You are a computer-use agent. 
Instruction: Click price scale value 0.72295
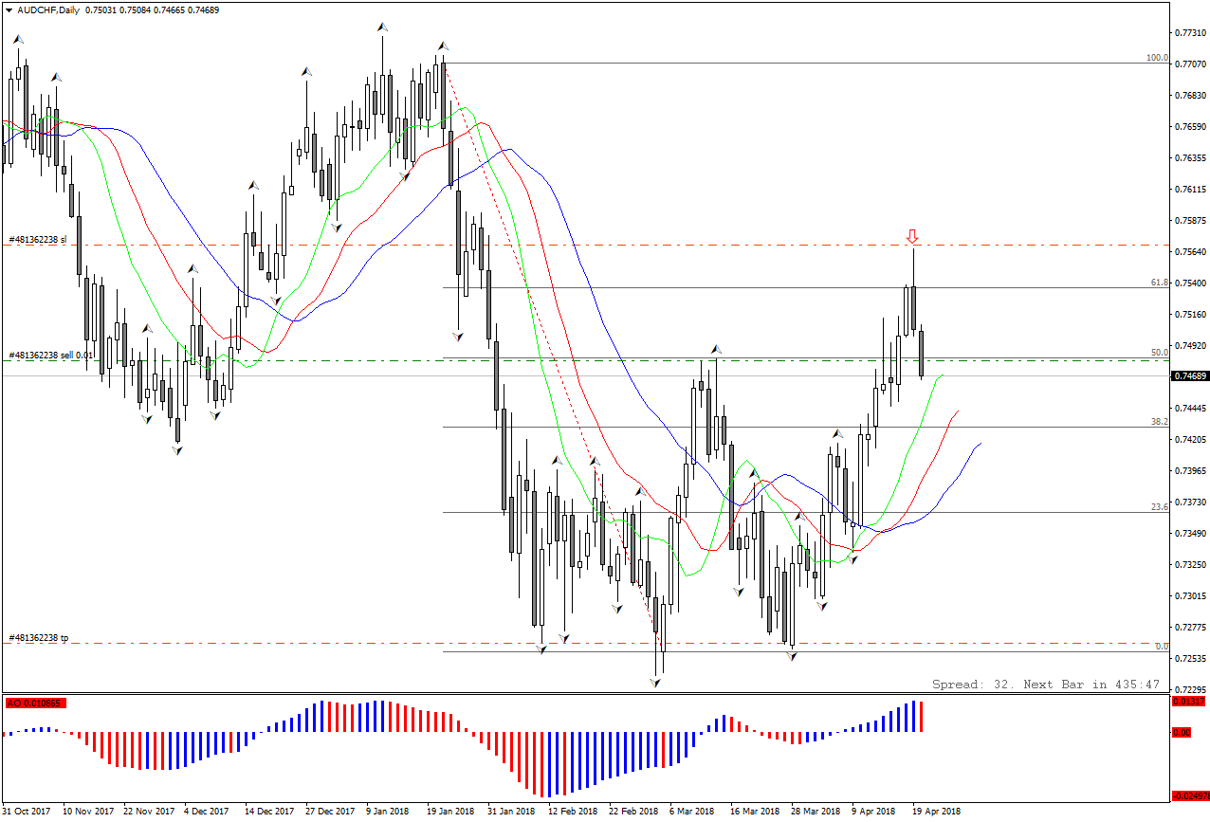click(1191, 690)
